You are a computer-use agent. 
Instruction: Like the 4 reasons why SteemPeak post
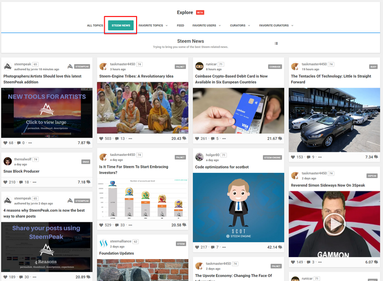pos(5,277)
